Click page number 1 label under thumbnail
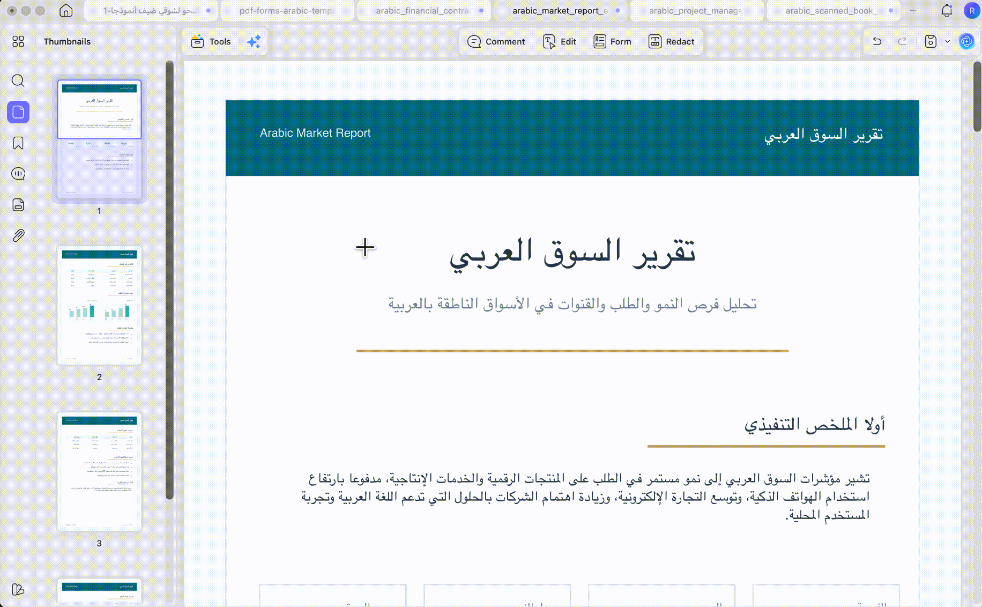982x607 pixels. (x=99, y=211)
